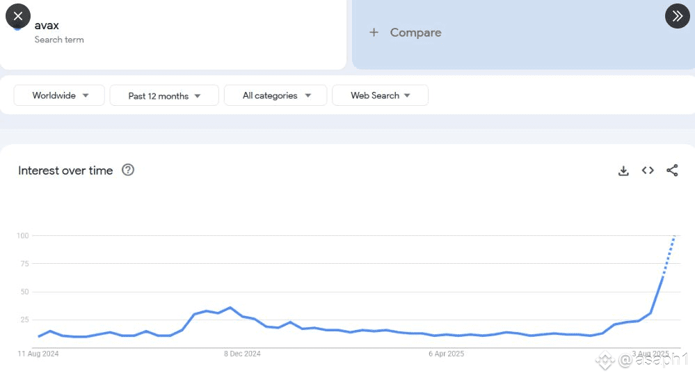This screenshot has height=378, width=695.
Task: Share the Interest over time chart
Action: [672, 171]
